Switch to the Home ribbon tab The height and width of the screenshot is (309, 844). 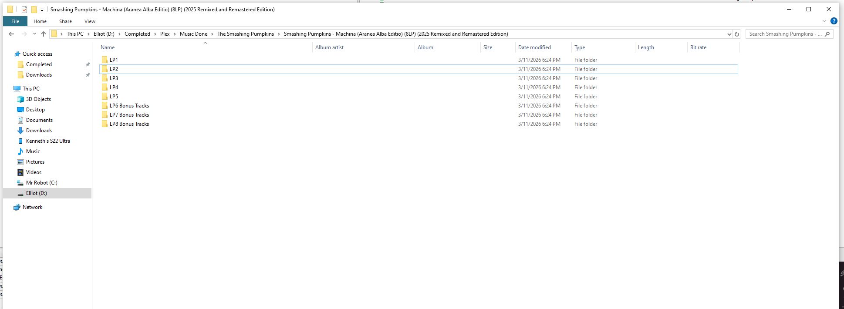click(40, 21)
